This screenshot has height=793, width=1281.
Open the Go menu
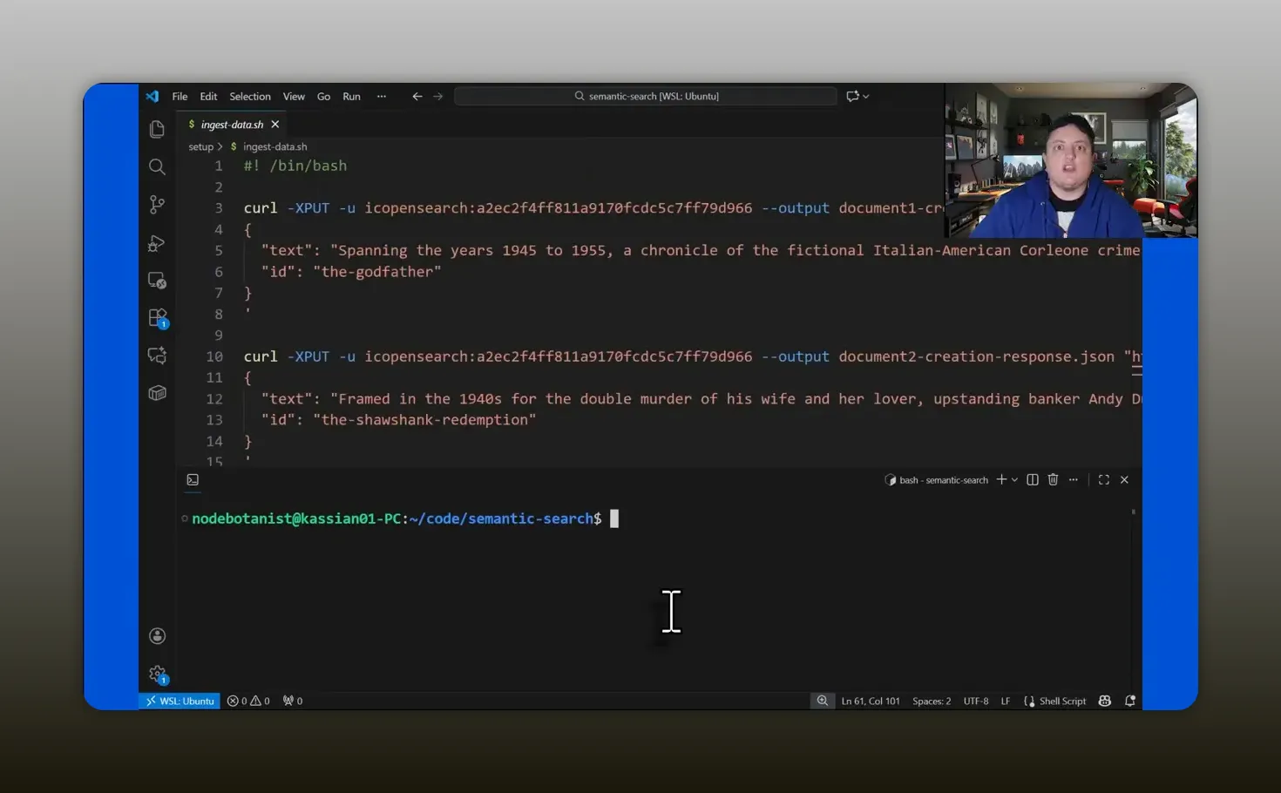[323, 97]
